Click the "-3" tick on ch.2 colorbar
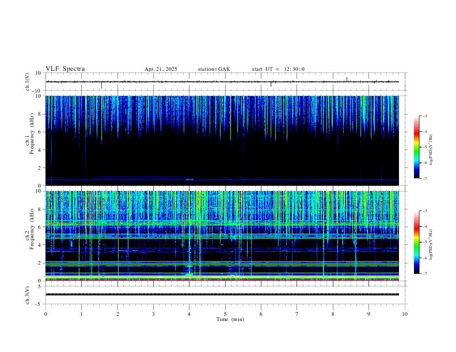 [x=425, y=211]
